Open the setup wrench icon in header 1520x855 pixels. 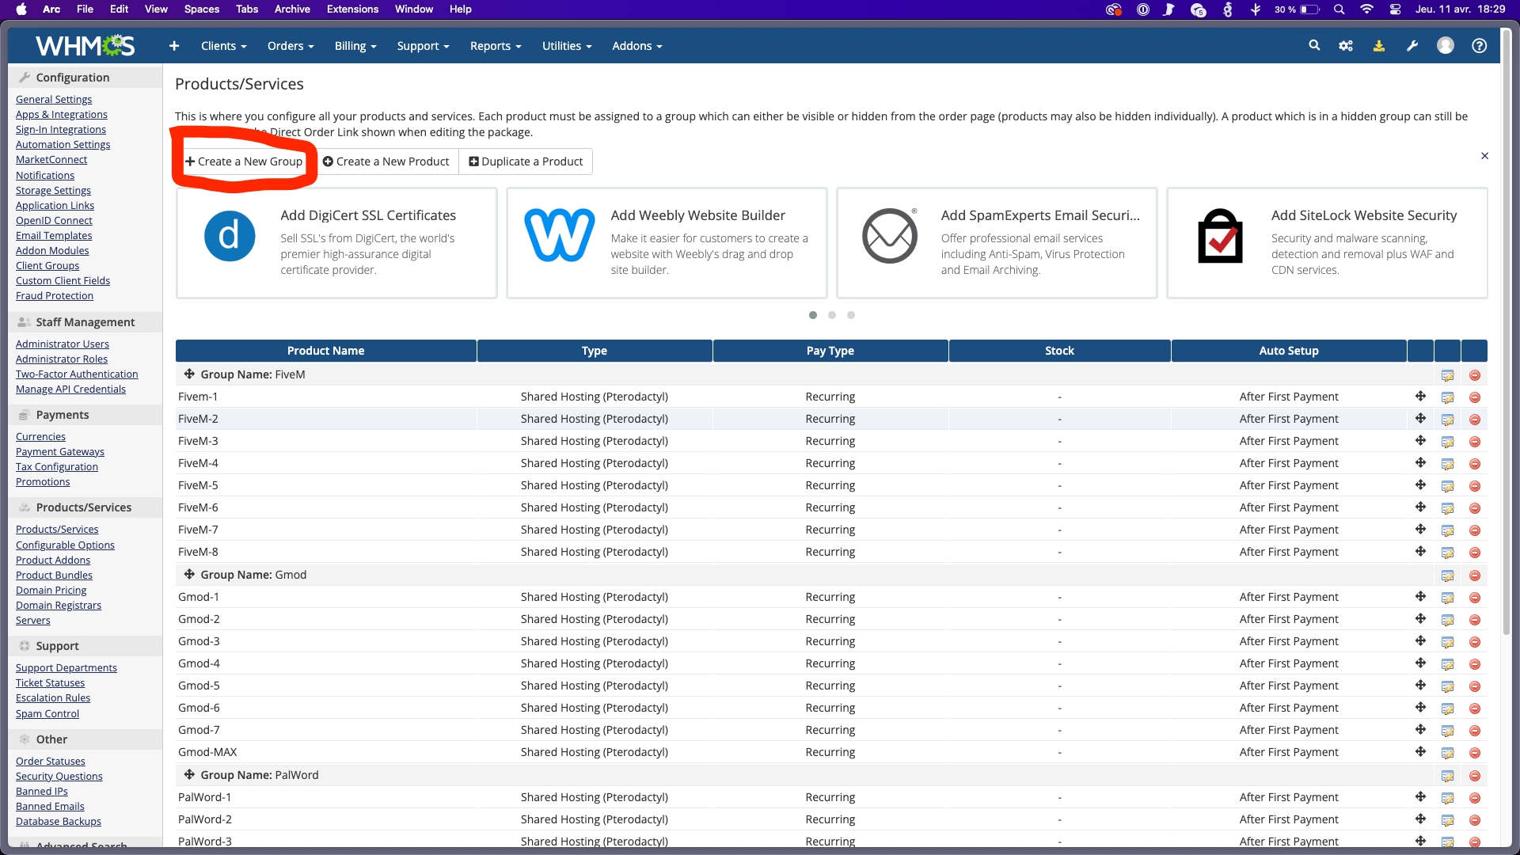click(x=1412, y=46)
